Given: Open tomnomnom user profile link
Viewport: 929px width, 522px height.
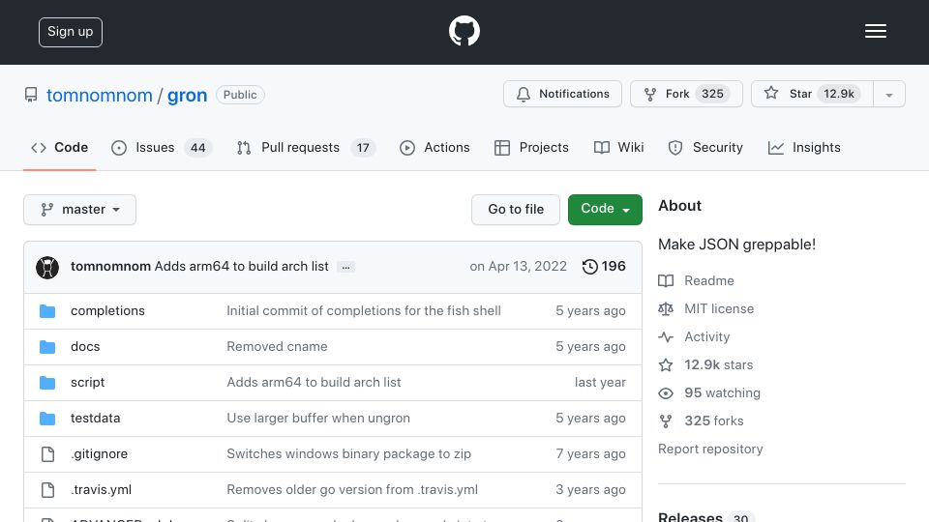Looking at the screenshot, I should [100, 96].
